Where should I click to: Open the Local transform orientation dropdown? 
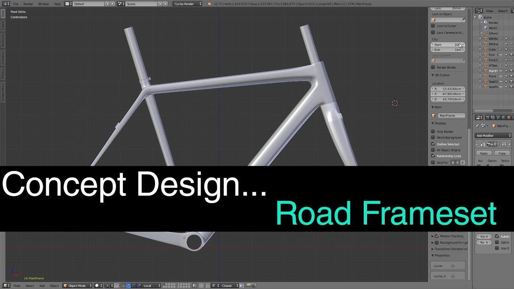(152, 285)
